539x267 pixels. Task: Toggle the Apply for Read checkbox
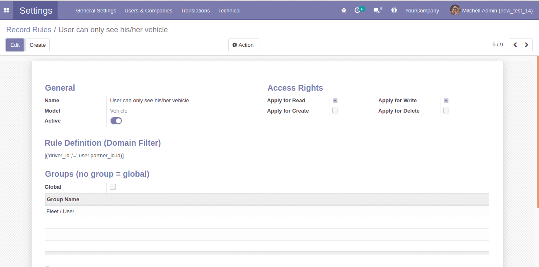[x=335, y=101]
